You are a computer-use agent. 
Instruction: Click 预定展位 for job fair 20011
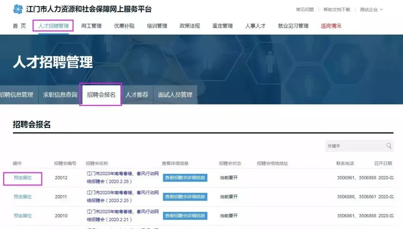(x=23, y=197)
